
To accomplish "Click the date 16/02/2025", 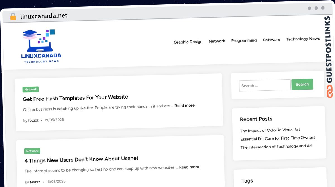I will pos(56,181).
